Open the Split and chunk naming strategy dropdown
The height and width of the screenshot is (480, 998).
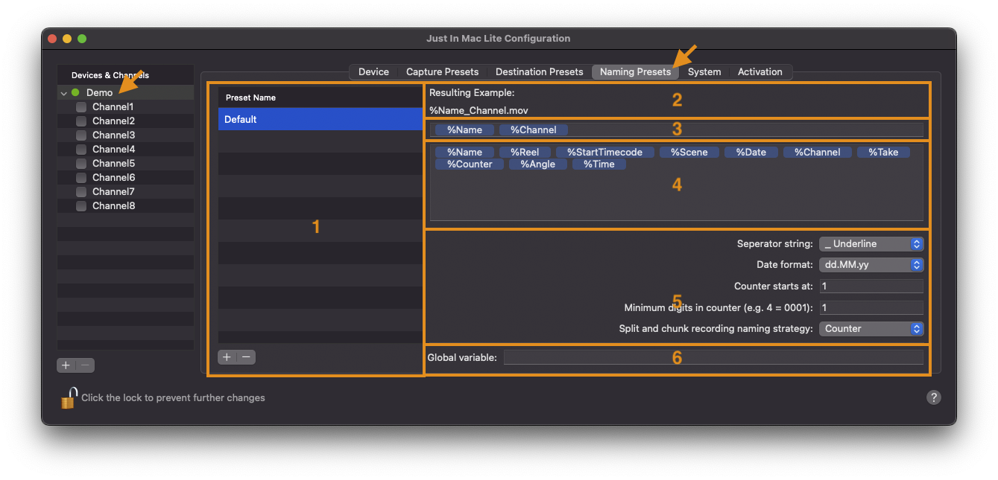(x=871, y=329)
